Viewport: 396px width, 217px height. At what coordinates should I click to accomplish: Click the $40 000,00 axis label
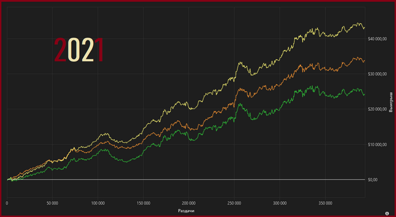point(377,38)
